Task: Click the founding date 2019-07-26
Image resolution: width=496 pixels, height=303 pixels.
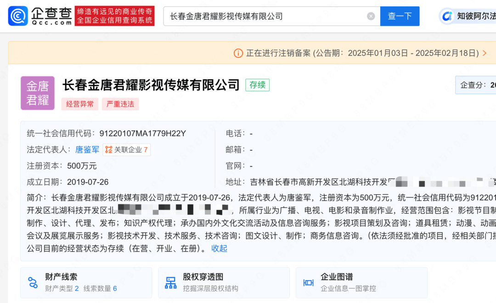Action: coord(88,182)
